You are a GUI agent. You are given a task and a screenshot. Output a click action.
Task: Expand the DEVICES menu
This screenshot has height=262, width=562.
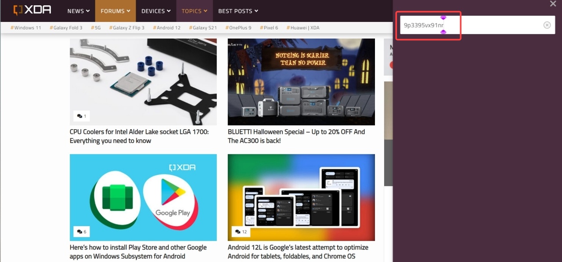[x=156, y=11]
